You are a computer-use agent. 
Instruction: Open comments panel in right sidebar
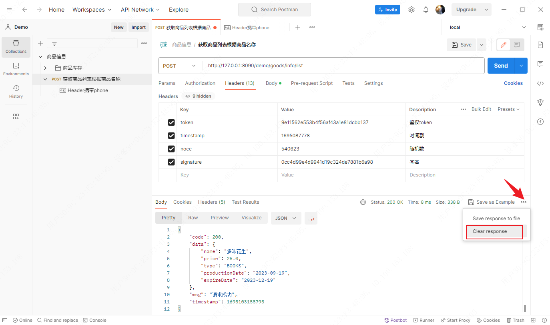click(540, 64)
